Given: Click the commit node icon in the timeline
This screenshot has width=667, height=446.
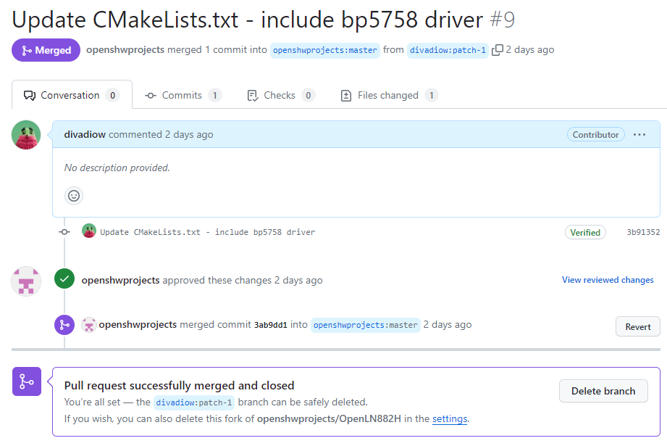Looking at the screenshot, I should (x=64, y=232).
